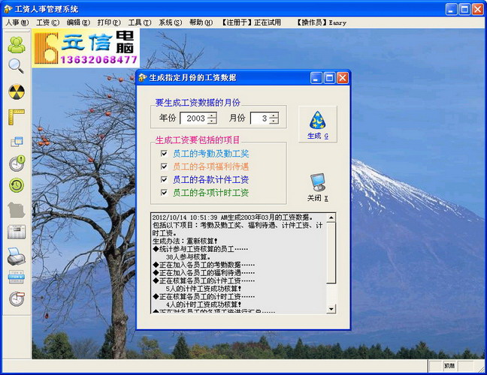
Task: Click the magnifying glass search icon
Action: 16,66
